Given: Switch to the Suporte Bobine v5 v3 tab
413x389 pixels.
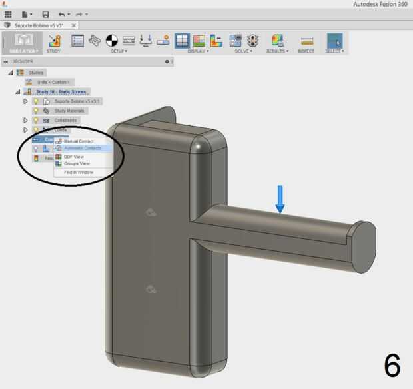Looking at the screenshot, I should click(39, 25).
